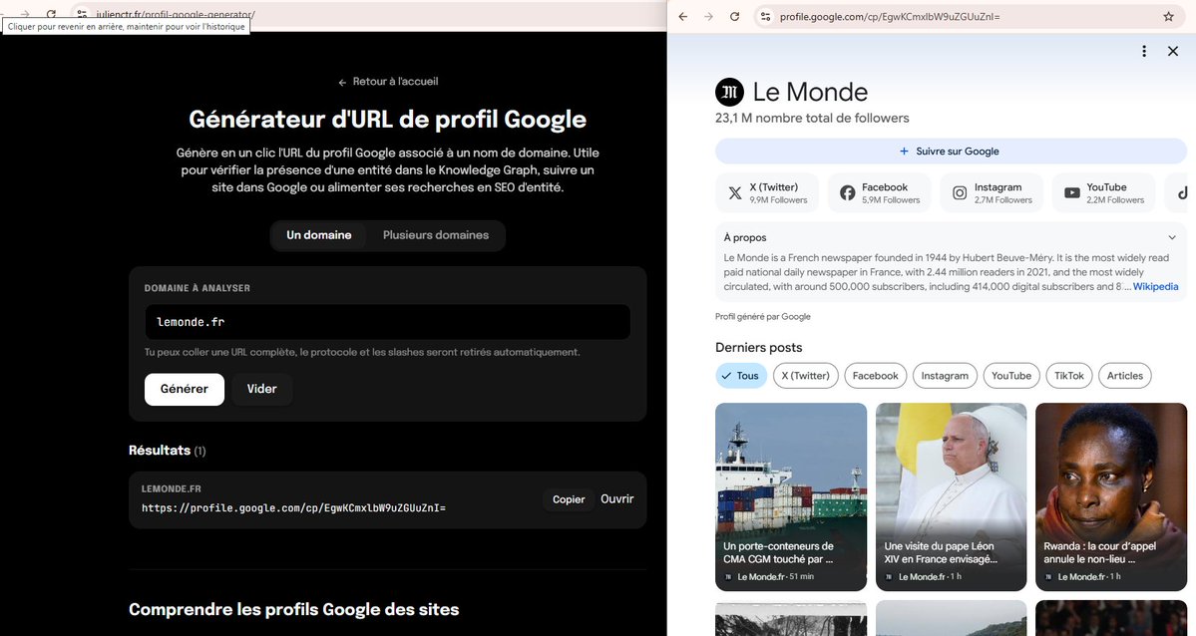Reload the julienctr.fr page in left window
1196x636 pixels.
pyautogui.click(x=51, y=14)
